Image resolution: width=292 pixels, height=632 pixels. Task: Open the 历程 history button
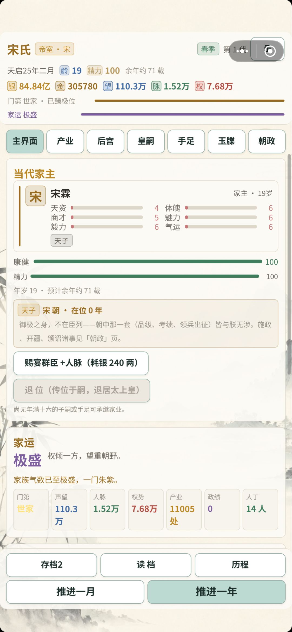coord(240,565)
